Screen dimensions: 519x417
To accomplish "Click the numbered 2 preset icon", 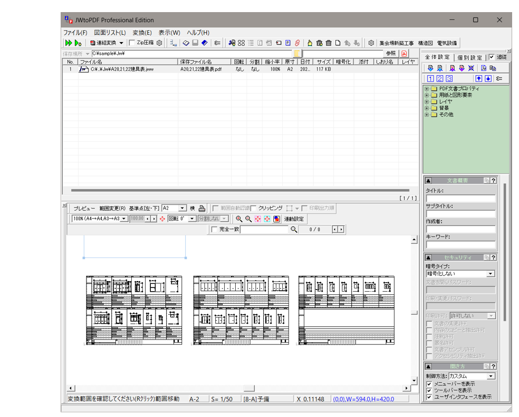I will 440,78.
